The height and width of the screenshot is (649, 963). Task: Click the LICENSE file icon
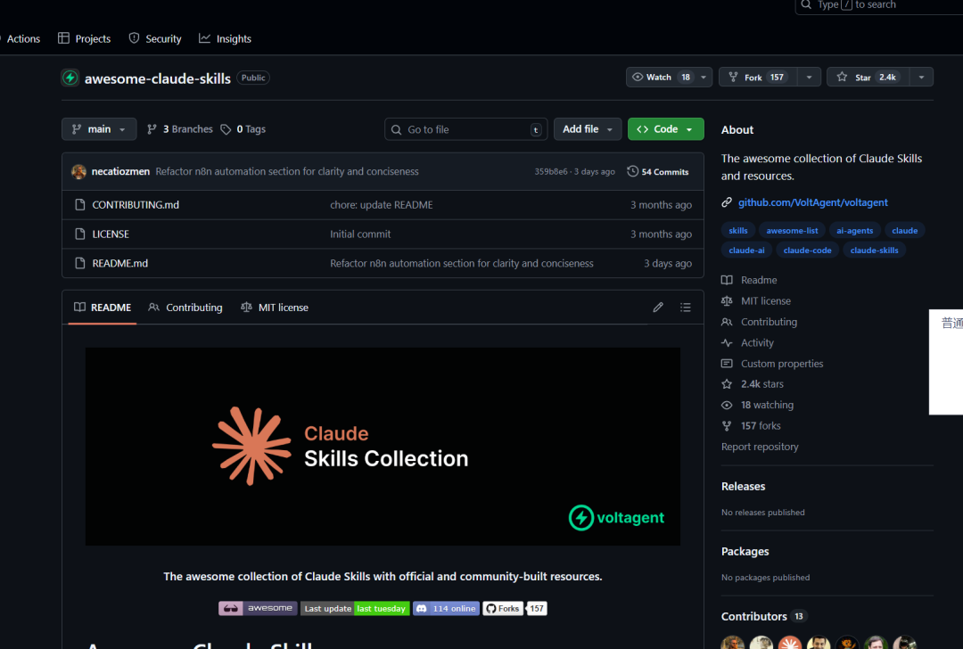click(x=80, y=234)
